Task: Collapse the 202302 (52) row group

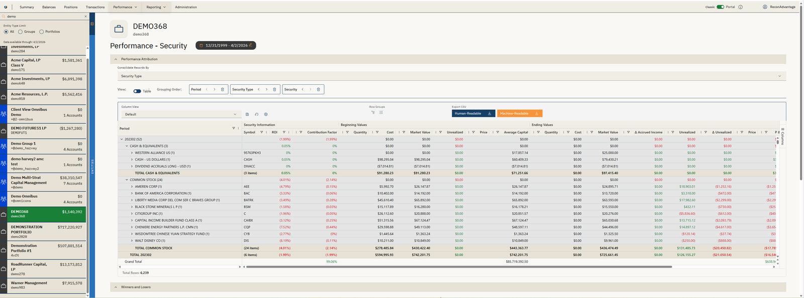Action: pyautogui.click(x=122, y=139)
